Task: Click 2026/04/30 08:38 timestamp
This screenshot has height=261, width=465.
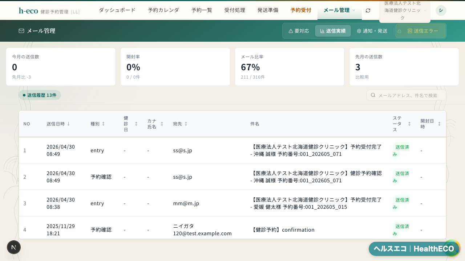Action: coord(61,203)
